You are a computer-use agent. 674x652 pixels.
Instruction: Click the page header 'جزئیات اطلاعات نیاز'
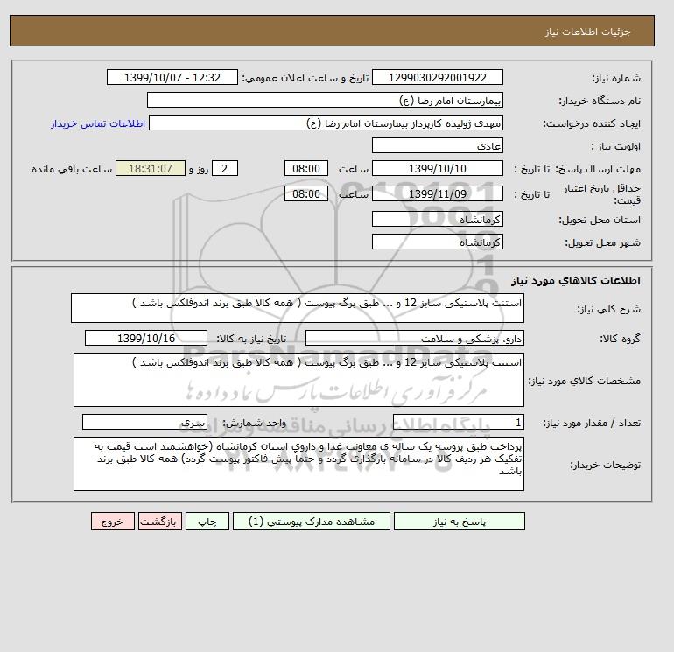click(x=588, y=32)
